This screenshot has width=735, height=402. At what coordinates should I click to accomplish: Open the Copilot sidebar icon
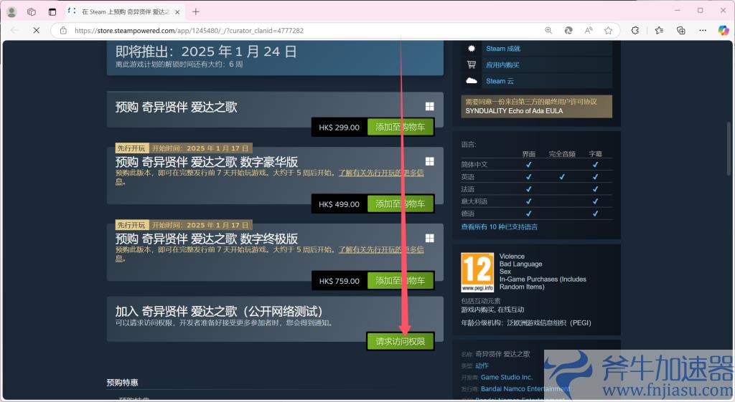point(724,30)
